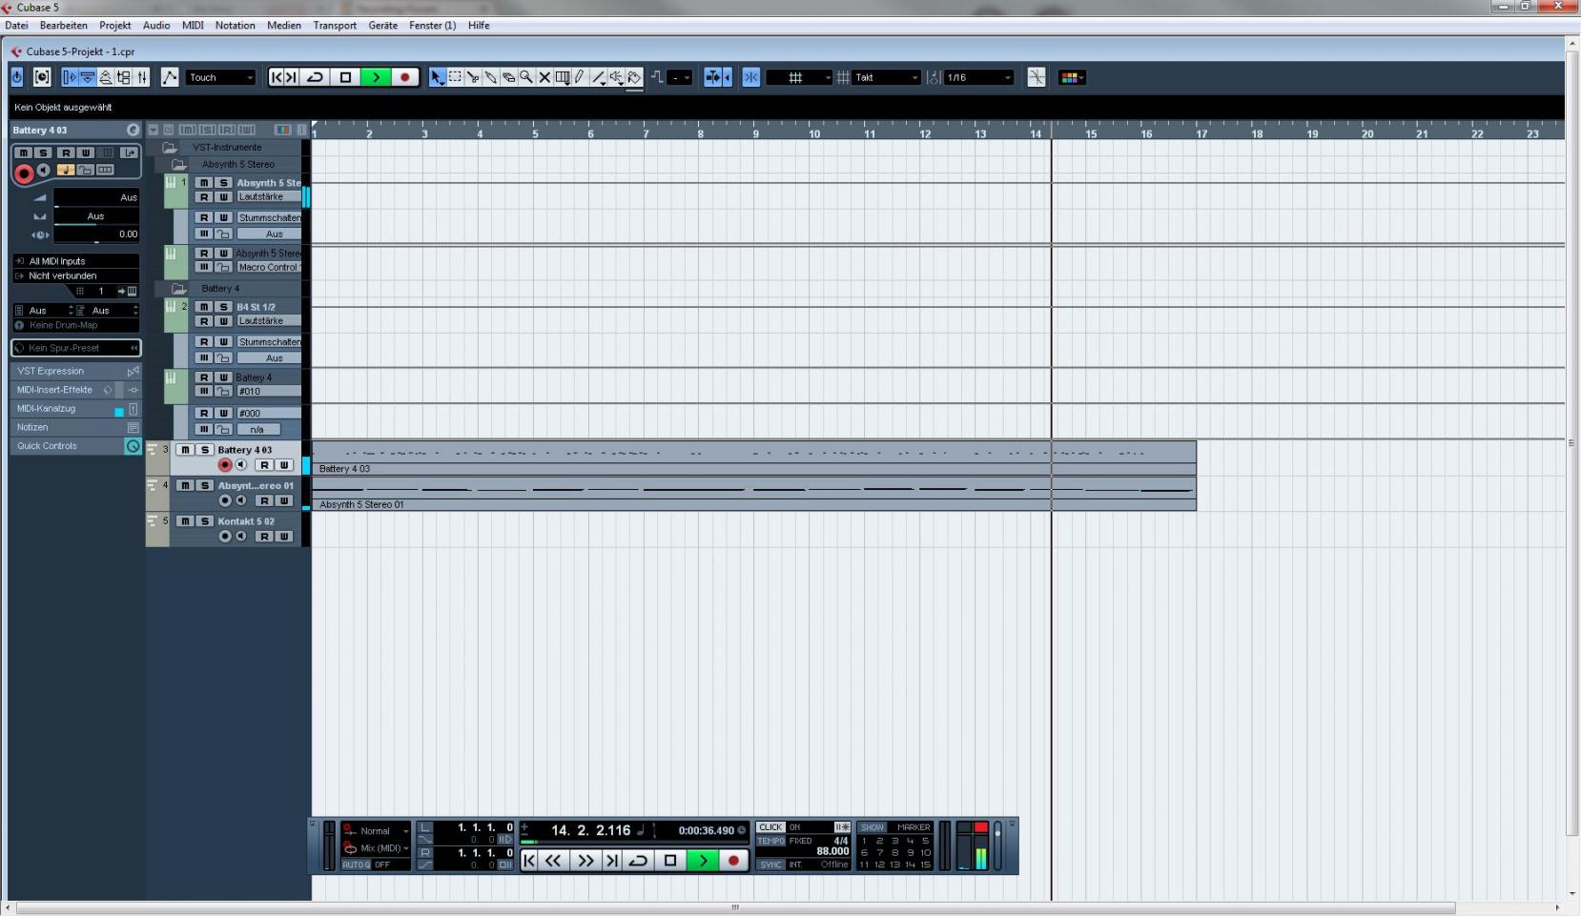Solo the Kontakt 5 02 track
The width and height of the screenshot is (1581, 916).
pos(204,521)
